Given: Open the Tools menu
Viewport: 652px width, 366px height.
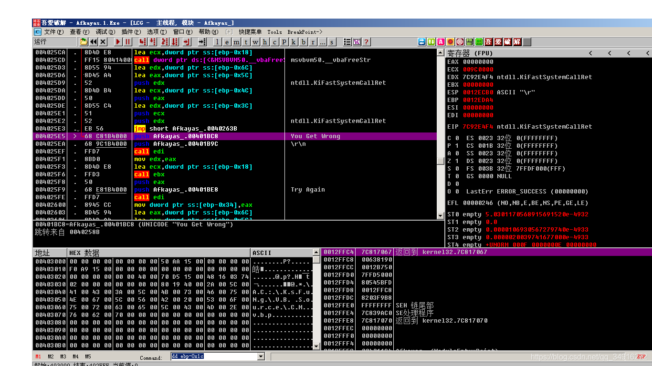Looking at the screenshot, I should [x=274, y=32].
